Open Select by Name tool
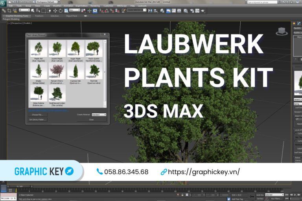 [x=38, y=11]
